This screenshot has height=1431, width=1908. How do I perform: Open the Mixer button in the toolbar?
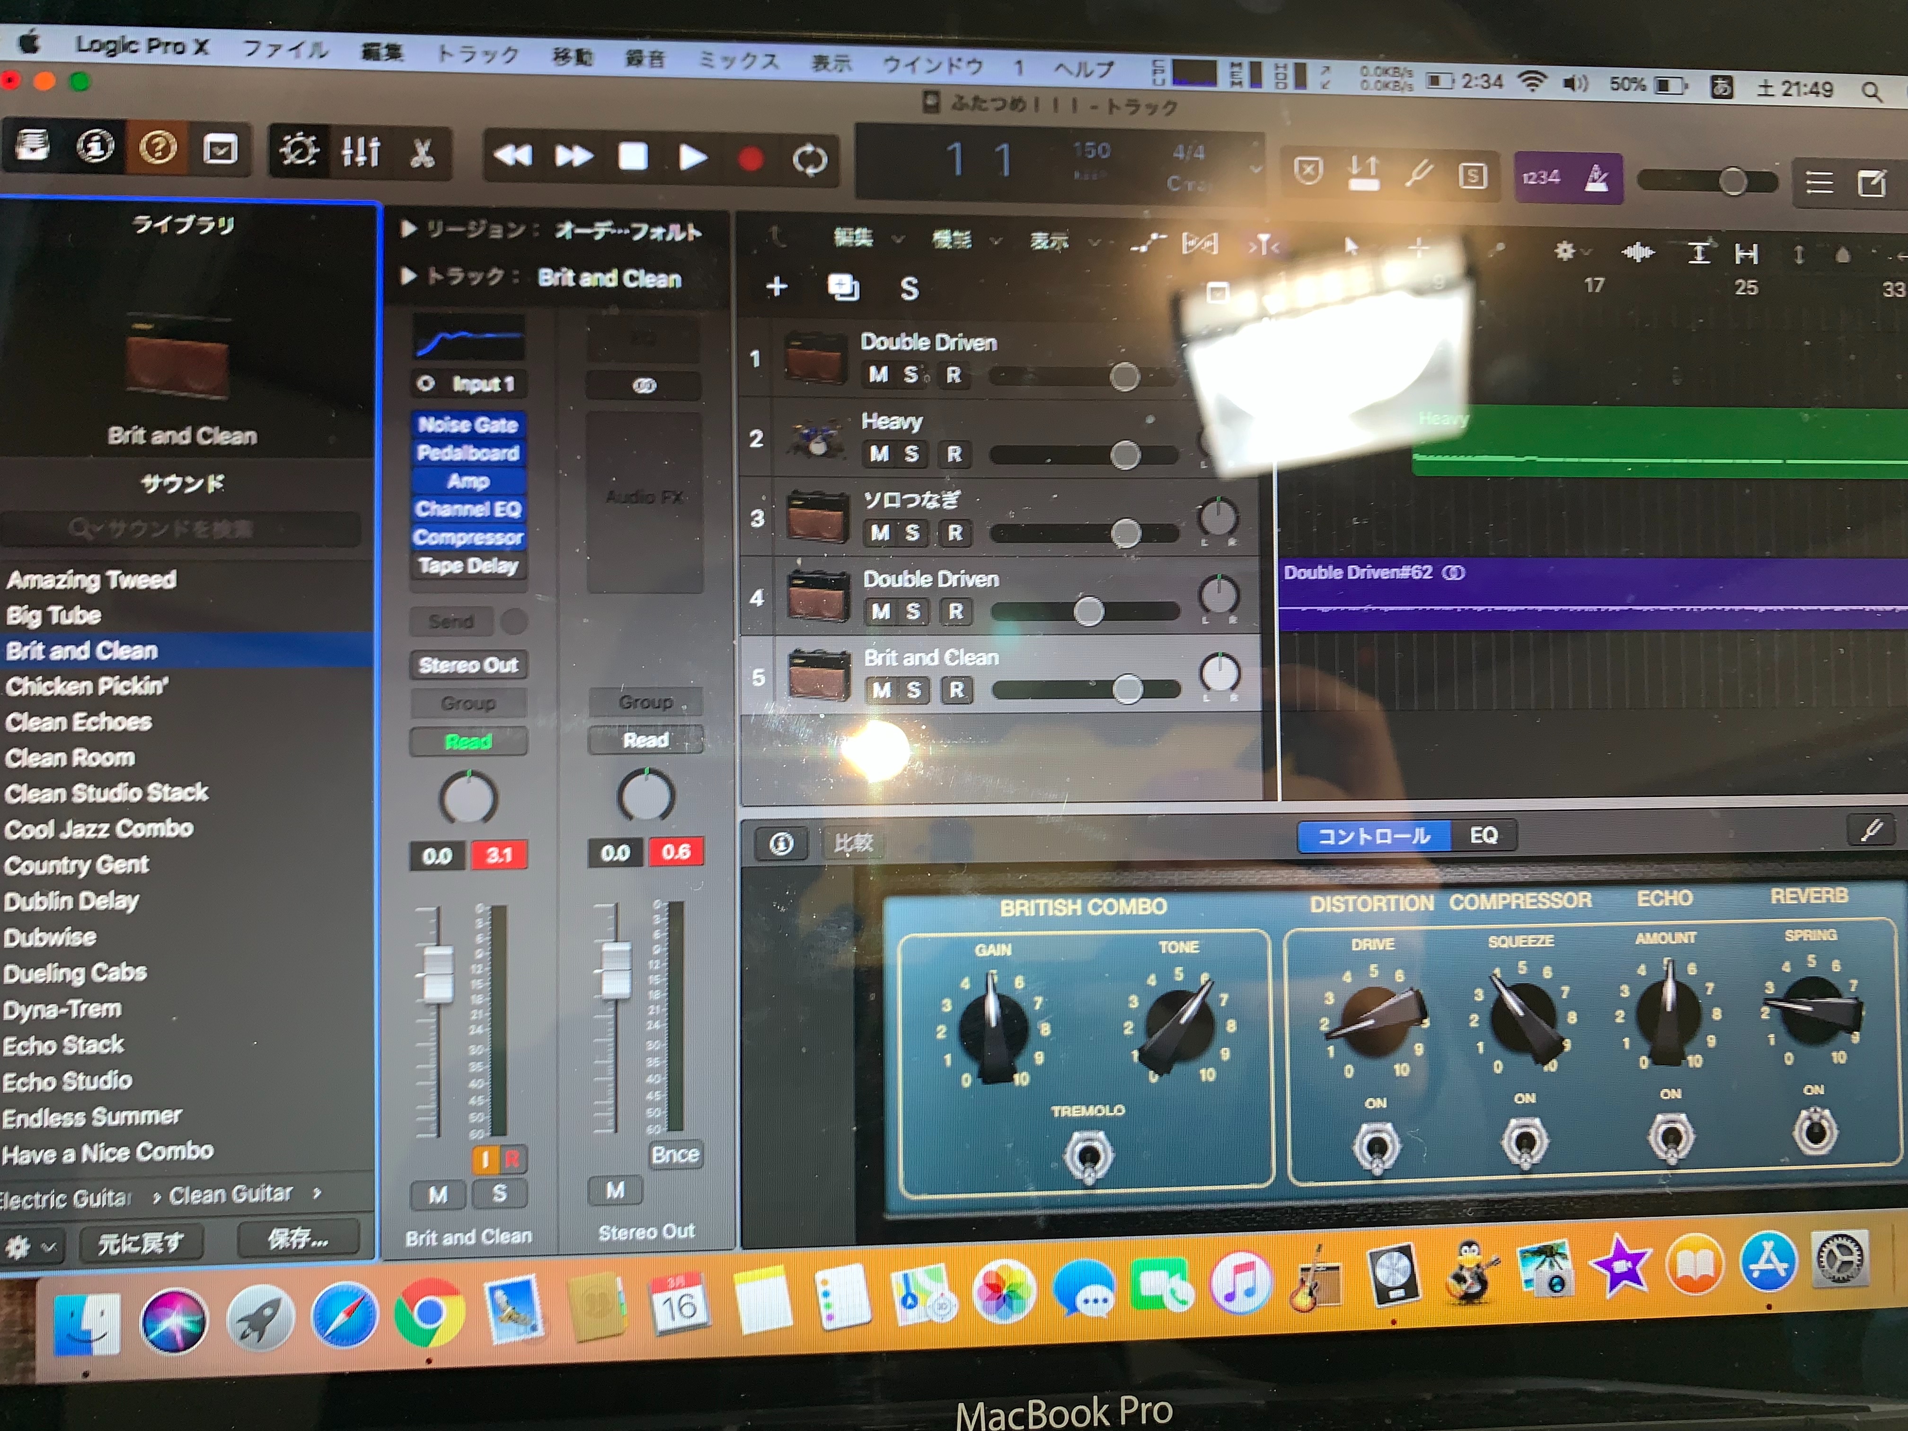[361, 153]
